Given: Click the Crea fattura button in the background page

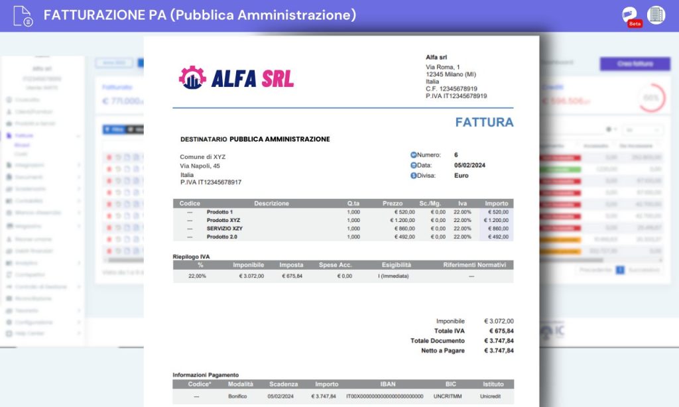Looking at the screenshot, I should click(635, 64).
